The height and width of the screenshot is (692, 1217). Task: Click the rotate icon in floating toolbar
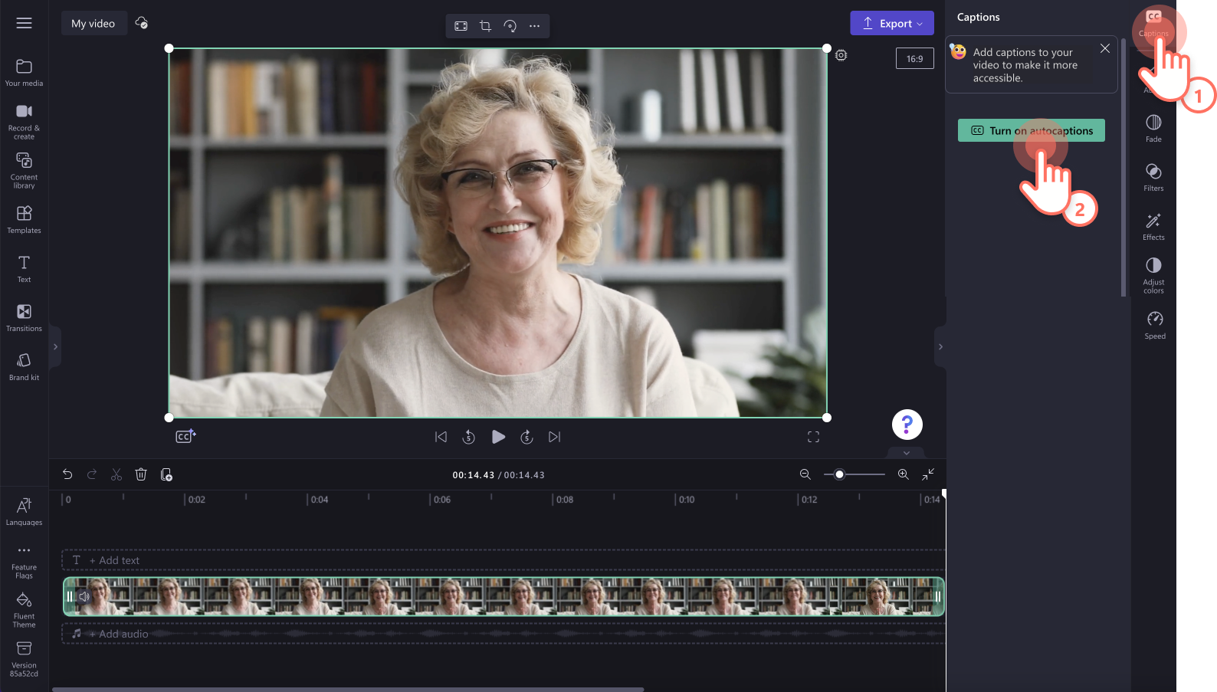510,26
